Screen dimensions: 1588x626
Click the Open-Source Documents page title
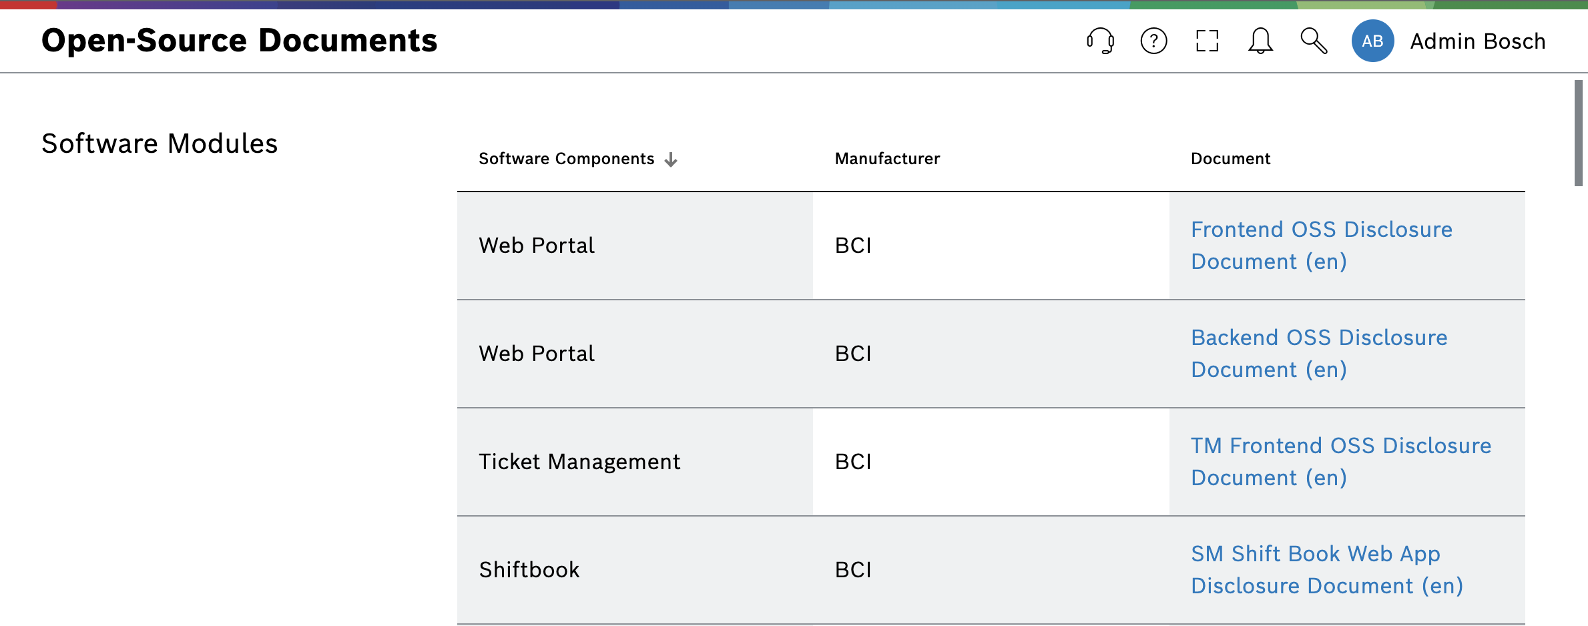click(x=239, y=41)
